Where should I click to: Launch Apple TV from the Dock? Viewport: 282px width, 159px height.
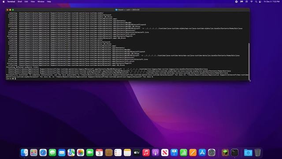click(137, 153)
